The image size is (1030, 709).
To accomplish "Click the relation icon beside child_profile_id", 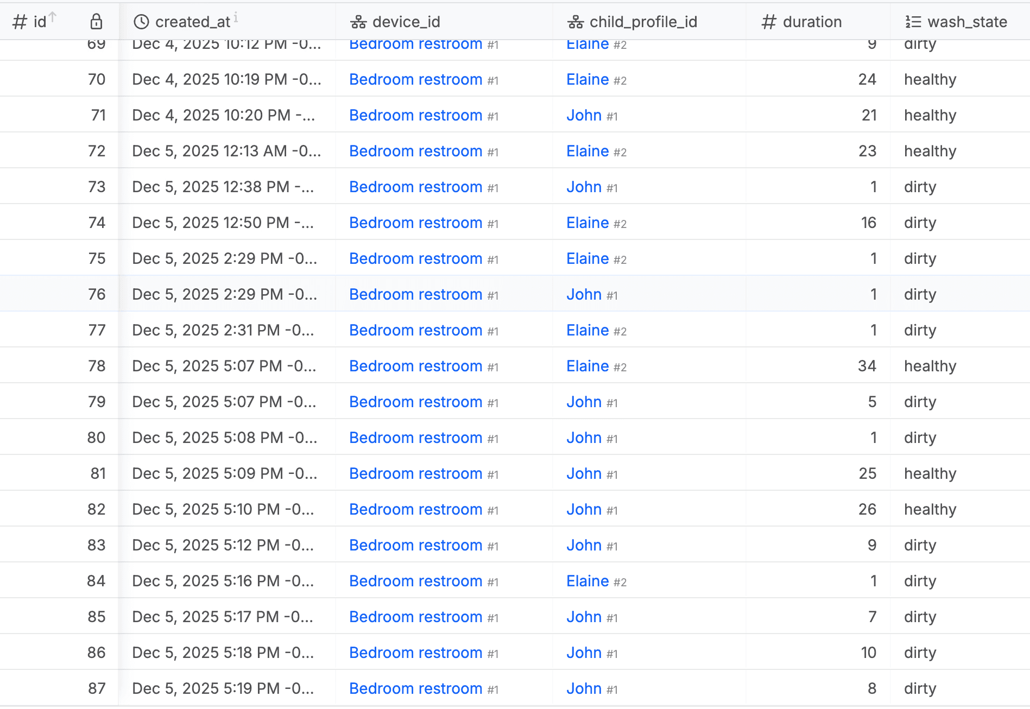I will coord(576,22).
